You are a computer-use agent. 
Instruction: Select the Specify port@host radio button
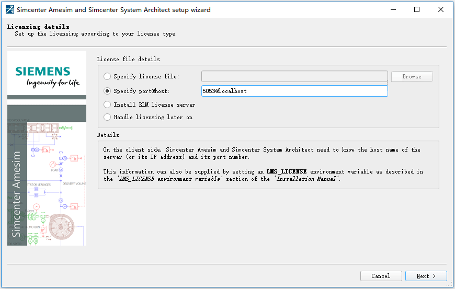click(107, 91)
